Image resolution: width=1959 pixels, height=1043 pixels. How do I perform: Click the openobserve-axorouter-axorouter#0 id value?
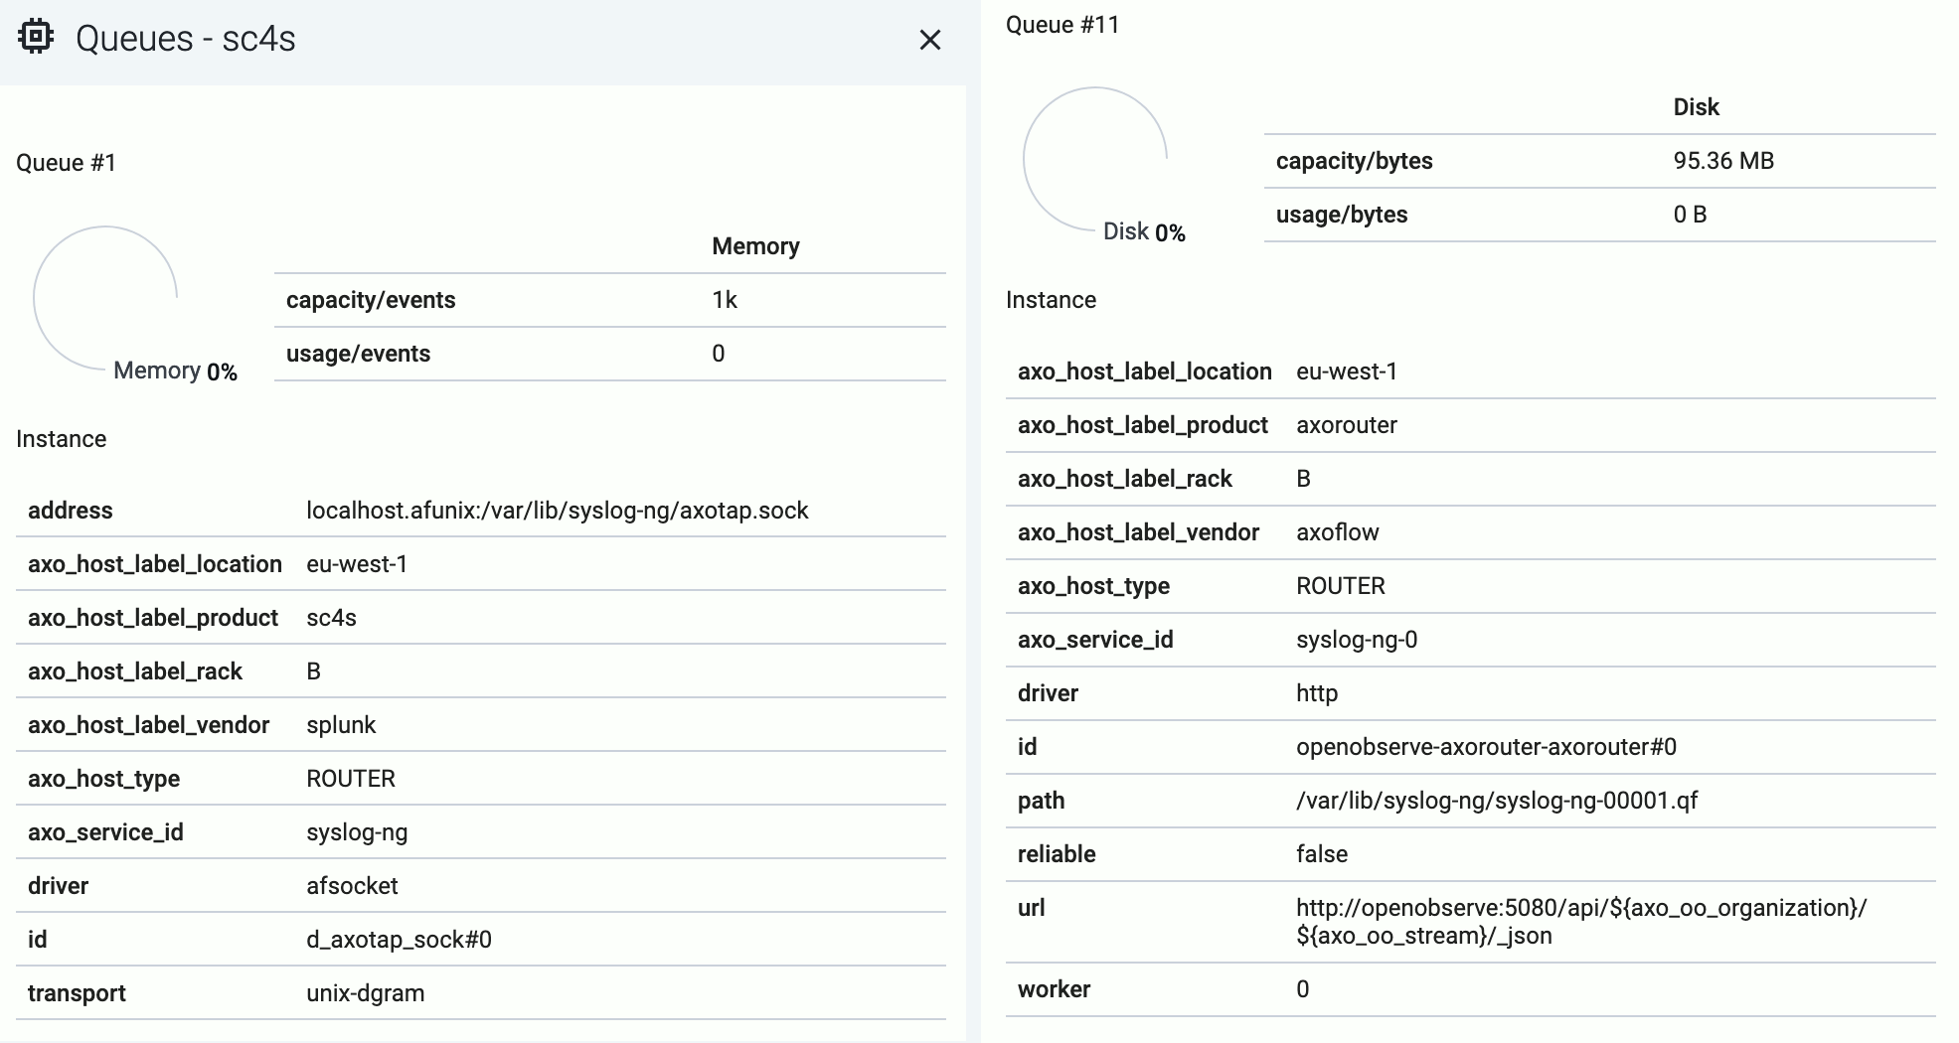click(x=1486, y=747)
